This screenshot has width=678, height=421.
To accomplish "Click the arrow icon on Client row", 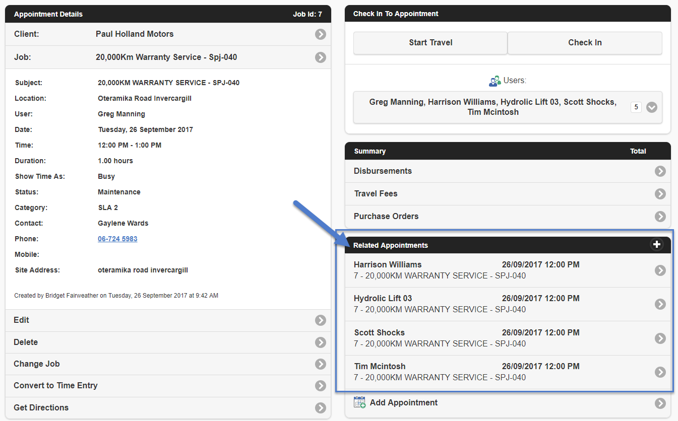I will pyautogui.click(x=321, y=34).
